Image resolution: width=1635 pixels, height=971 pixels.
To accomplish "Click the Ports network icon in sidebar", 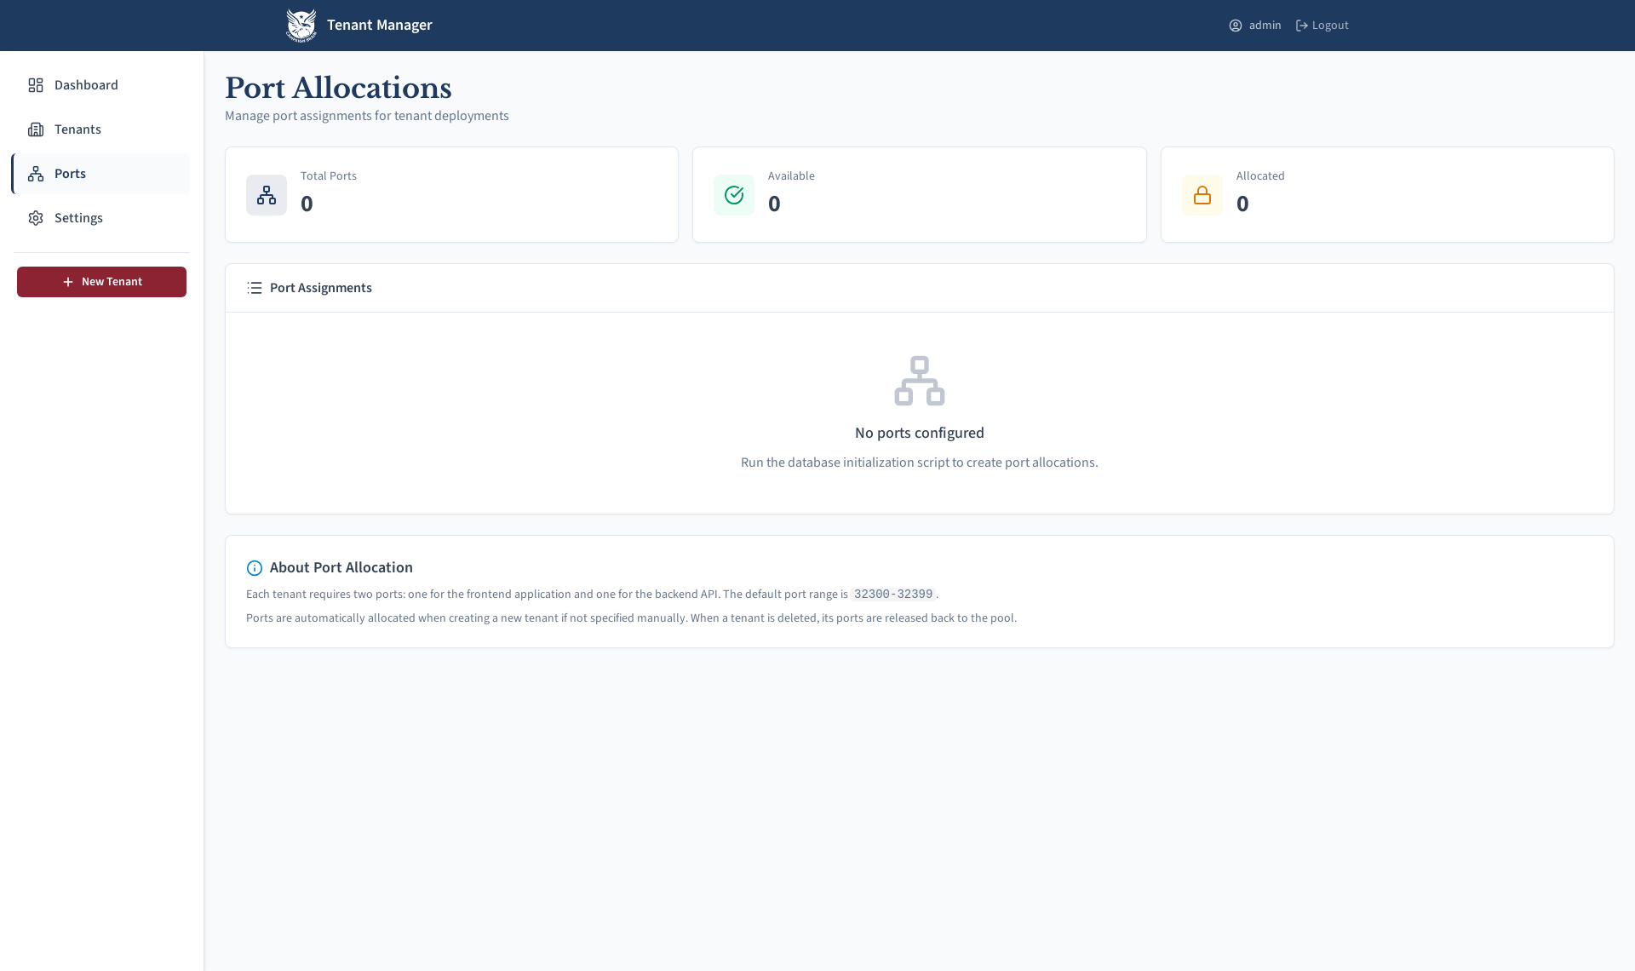I will point(36,174).
